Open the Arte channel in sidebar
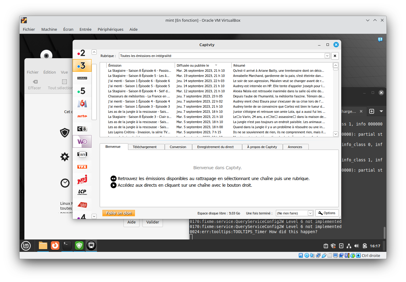406x282 pixels. click(x=82, y=116)
